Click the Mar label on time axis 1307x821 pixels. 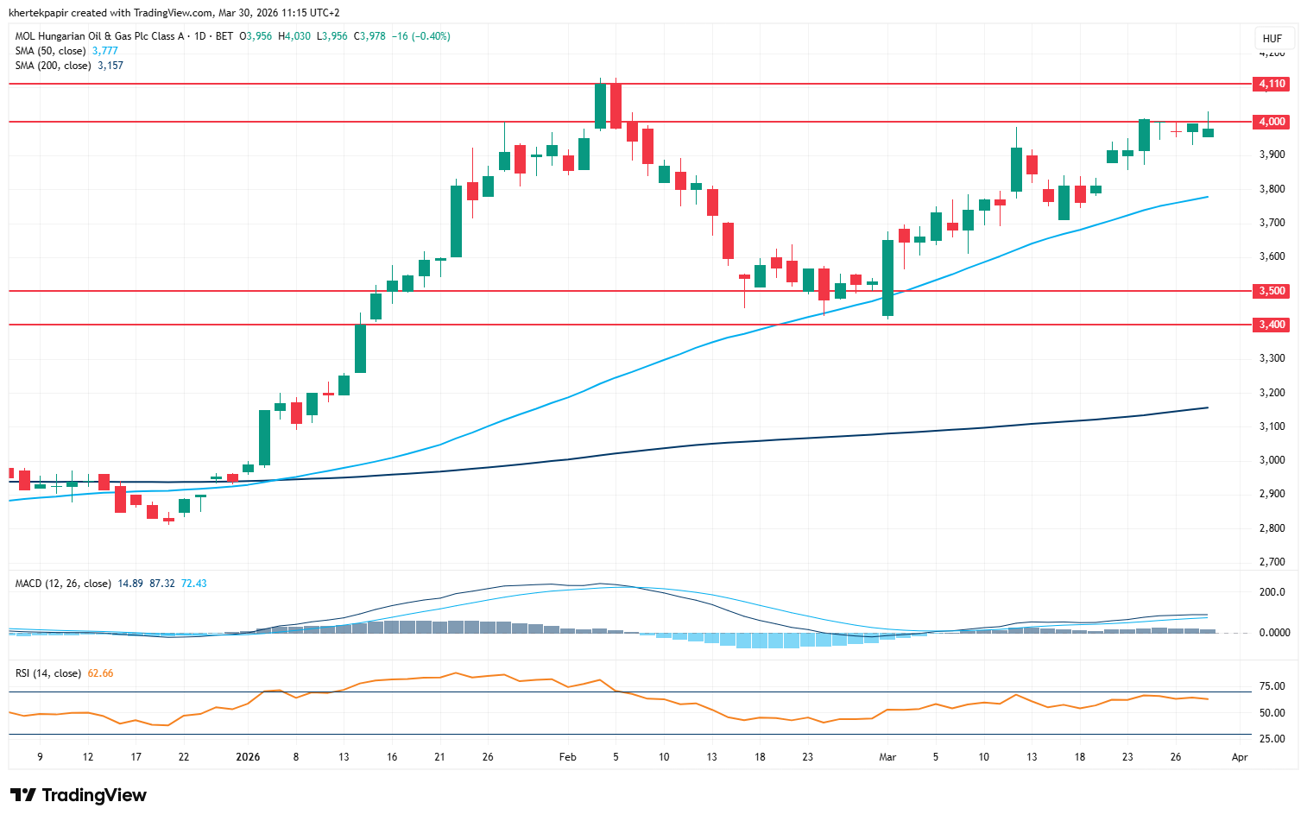tap(887, 757)
